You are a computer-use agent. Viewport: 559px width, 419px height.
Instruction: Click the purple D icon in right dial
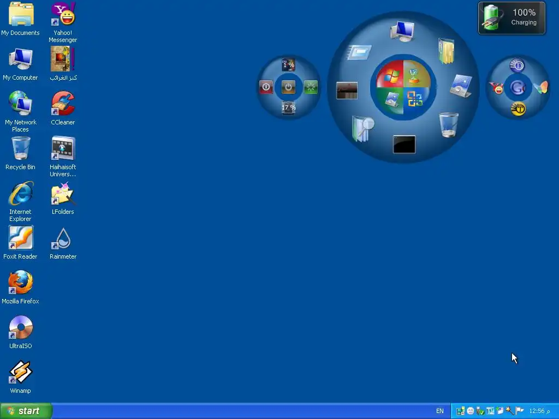tap(518, 65)
